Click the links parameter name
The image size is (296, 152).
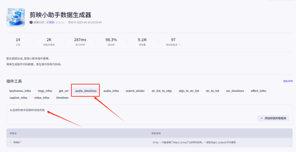pyautogui.click(x=17, y=142)
